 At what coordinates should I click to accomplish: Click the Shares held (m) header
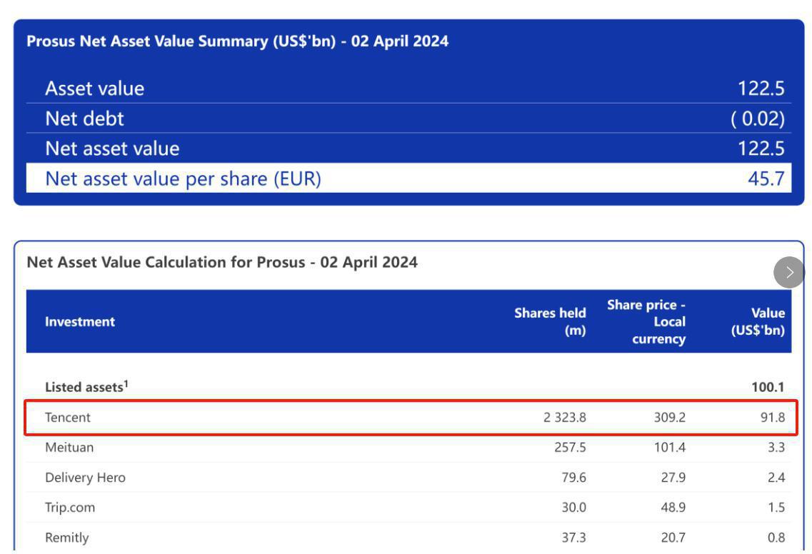pyautogui.click(x=550, y=321)
